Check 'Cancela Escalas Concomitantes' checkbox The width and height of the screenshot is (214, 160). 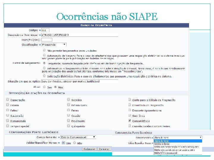[130, 126]
